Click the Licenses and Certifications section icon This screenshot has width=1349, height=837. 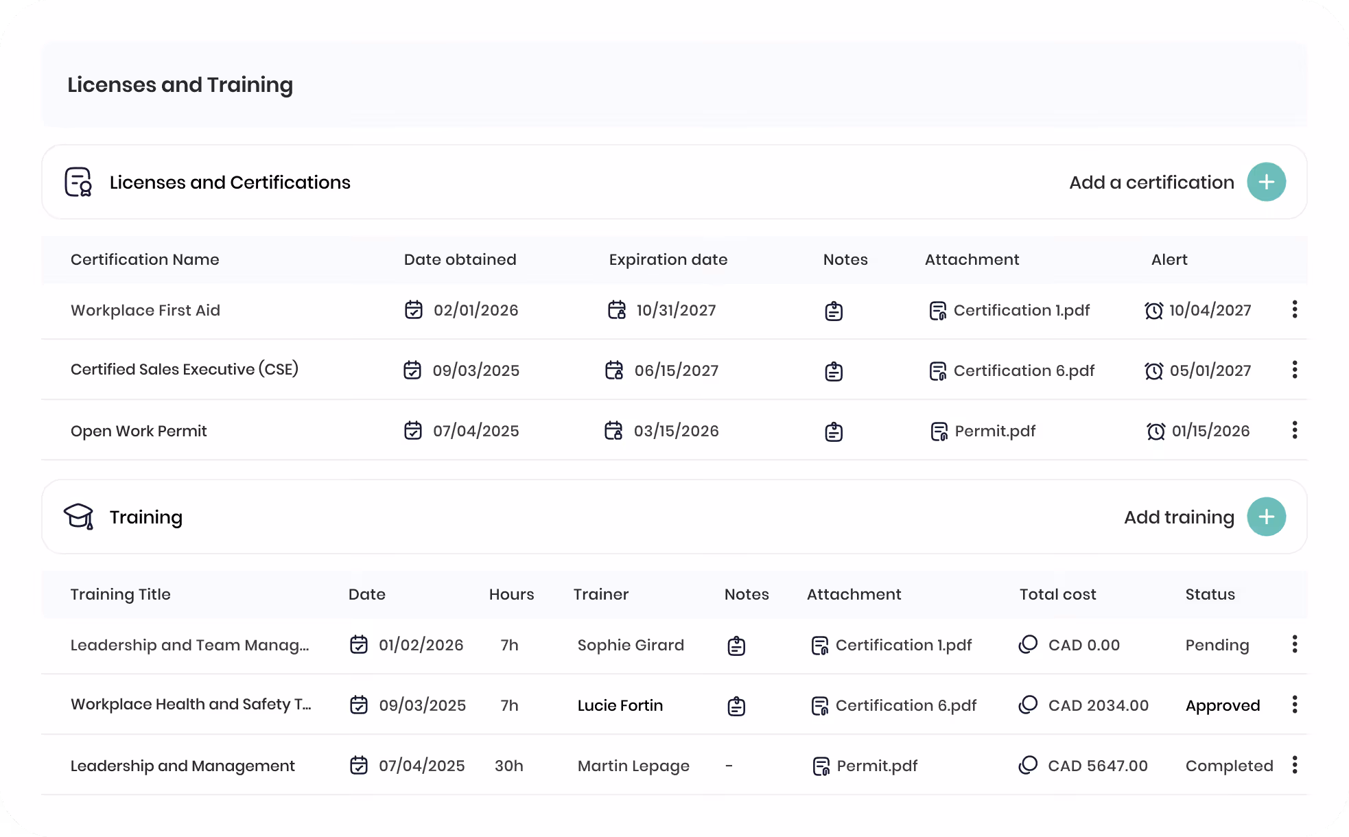78,182
